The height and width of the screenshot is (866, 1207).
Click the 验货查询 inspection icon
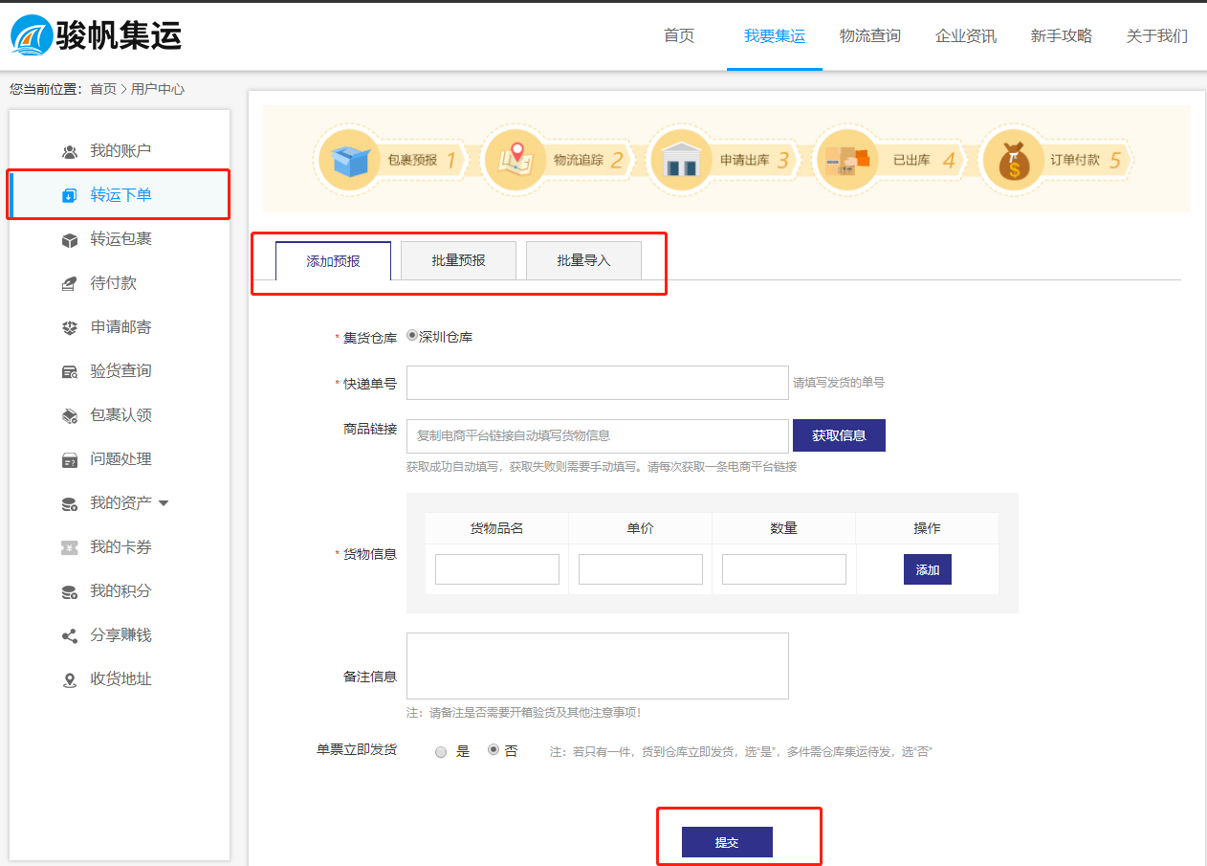70,371
